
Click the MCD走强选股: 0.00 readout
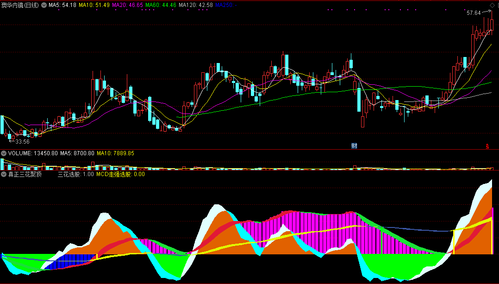tap(121, 174)
